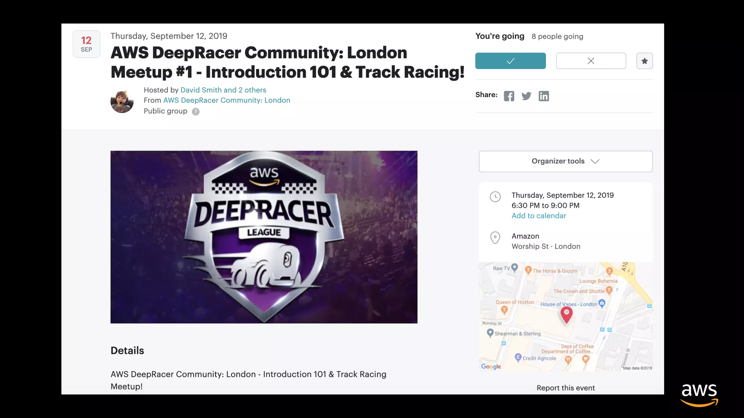Click the clock icon beside the event time
Screen dimensions: 744x418
tap(495, 197)
